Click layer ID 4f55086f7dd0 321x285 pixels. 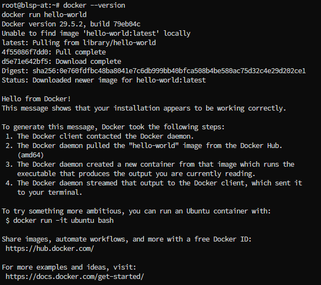pos(25,52)
